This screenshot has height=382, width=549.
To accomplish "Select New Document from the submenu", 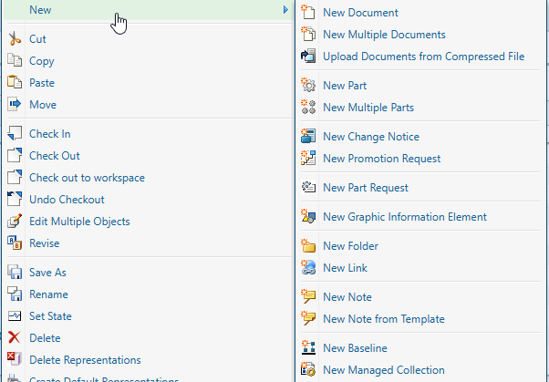I will pos(360,13).
